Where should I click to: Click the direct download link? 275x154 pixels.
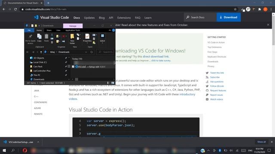point(156,56)
